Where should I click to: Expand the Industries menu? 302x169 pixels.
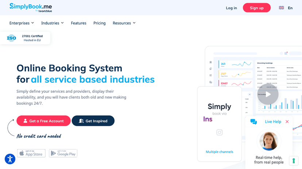[53, 23]
